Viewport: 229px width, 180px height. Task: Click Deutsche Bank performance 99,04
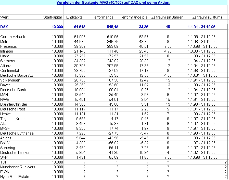pos(114,90)
